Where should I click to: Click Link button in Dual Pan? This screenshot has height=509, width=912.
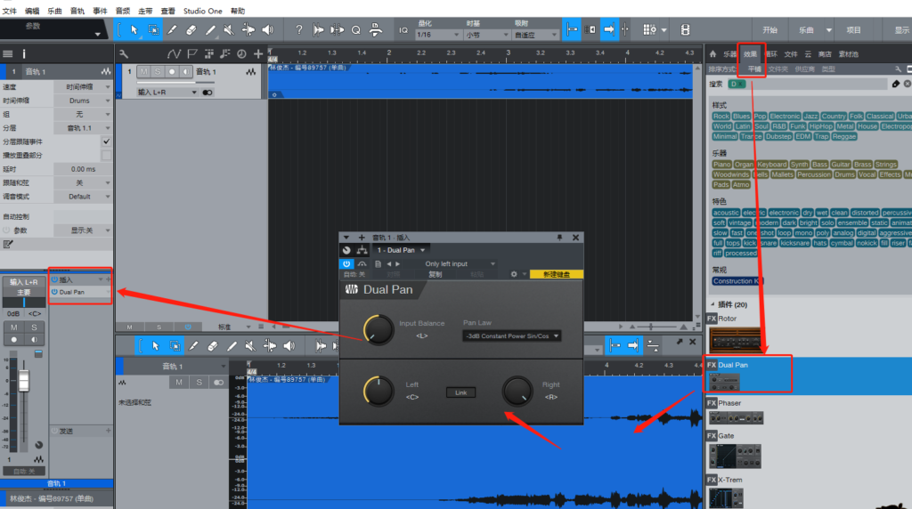[x=460, y=392]
